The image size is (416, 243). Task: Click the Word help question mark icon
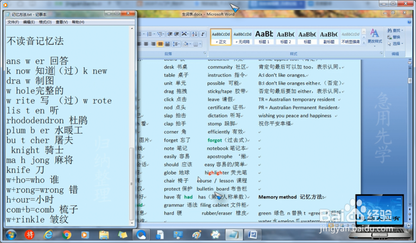[409, 22]
